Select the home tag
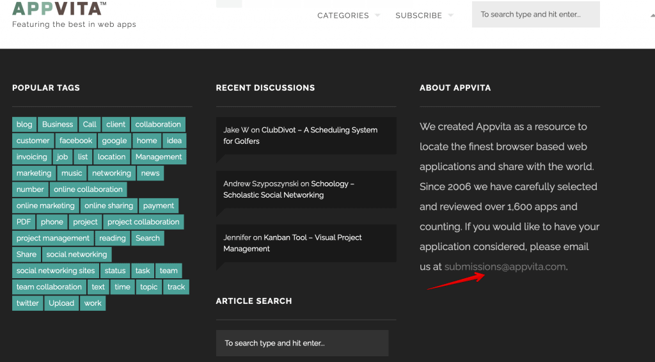This screenshot has width=655, height=362. [146, 141]
